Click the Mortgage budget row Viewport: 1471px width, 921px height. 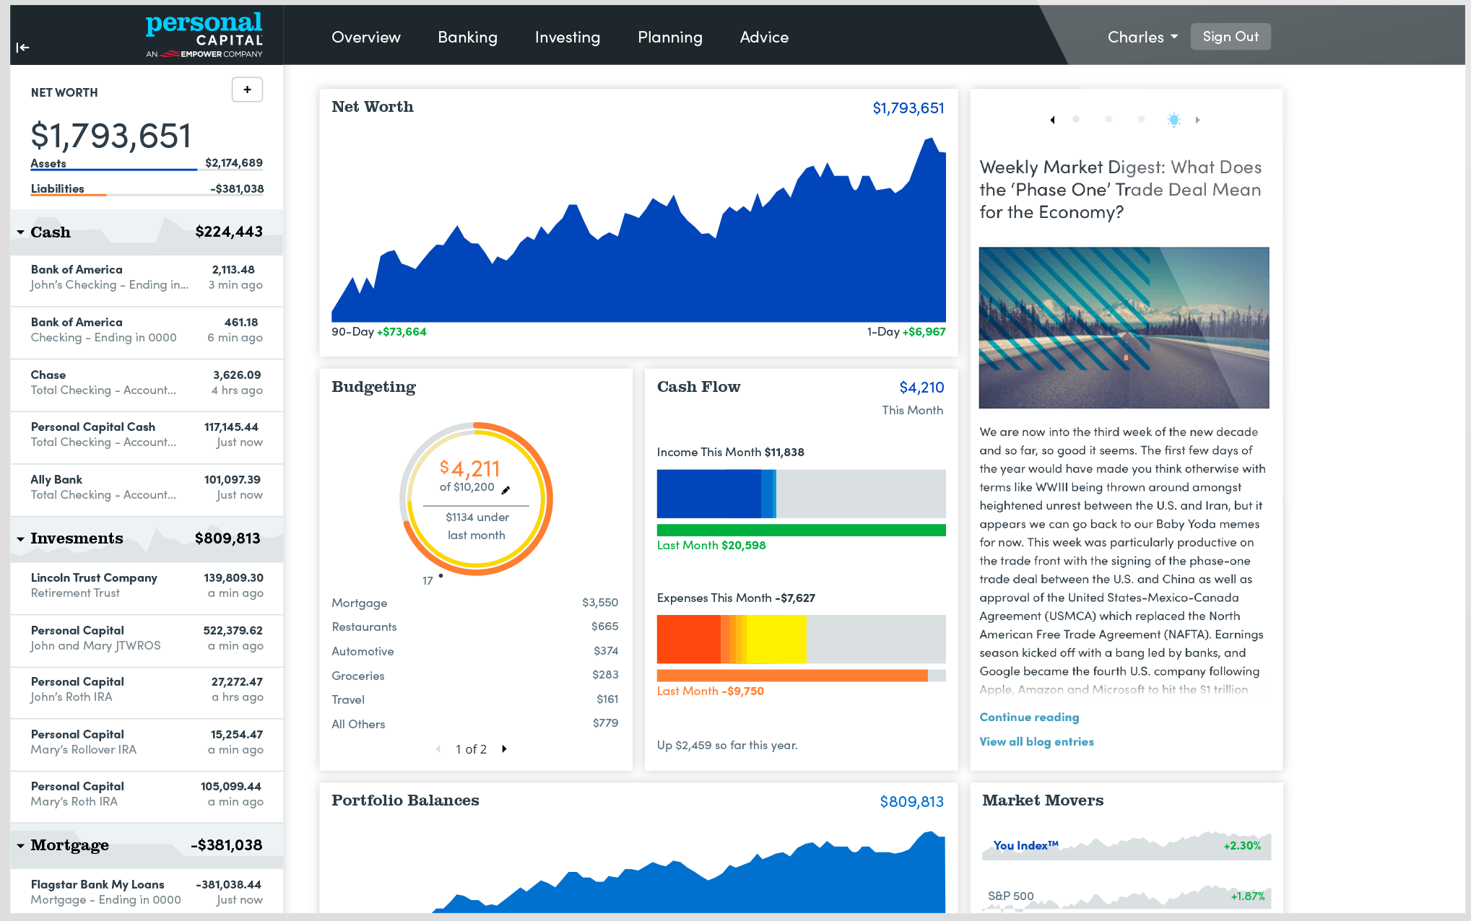coord(475,603)
